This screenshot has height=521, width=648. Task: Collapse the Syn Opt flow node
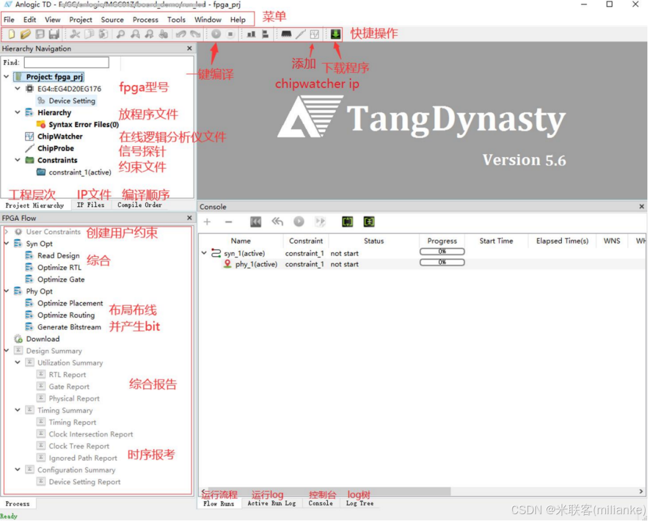[x=6, y=243]
